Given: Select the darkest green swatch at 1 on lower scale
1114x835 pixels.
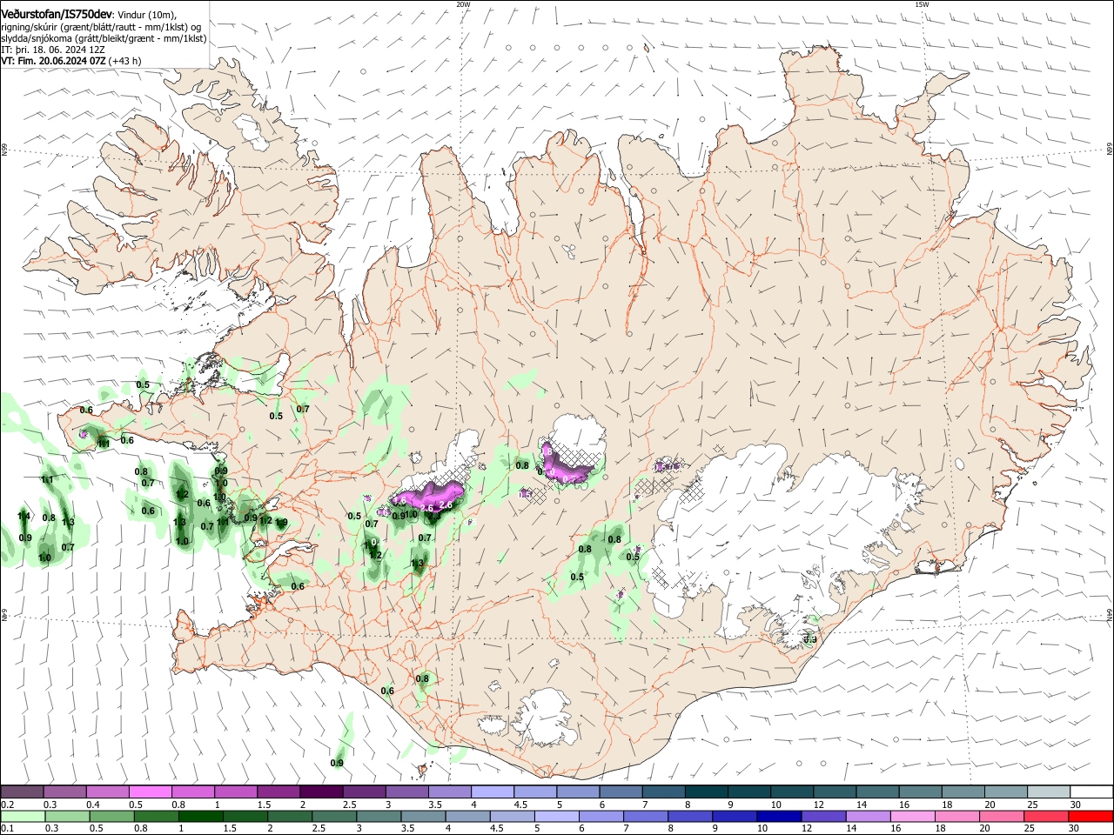Looking at the screenshot, I should pos(200,816).
